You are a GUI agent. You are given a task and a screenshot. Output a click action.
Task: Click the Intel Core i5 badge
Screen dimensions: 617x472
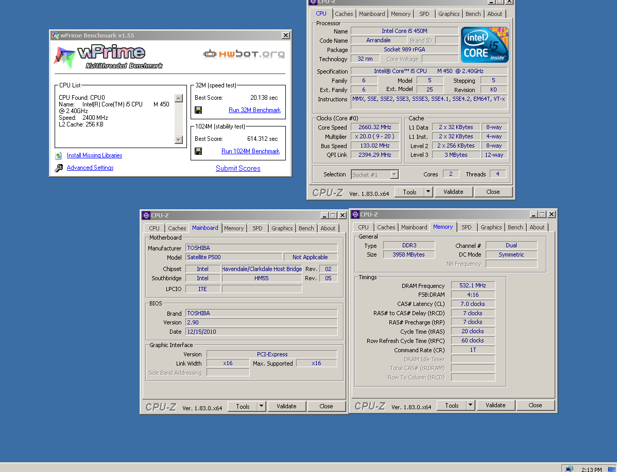coord(485,45)
